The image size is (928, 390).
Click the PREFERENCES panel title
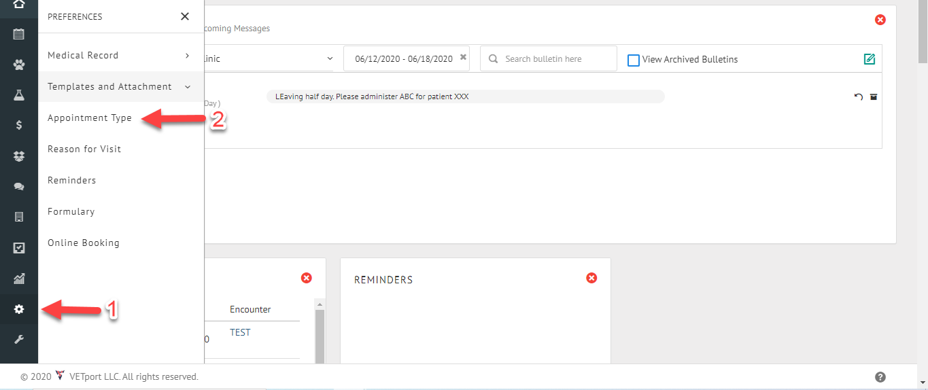coord(75,16)
